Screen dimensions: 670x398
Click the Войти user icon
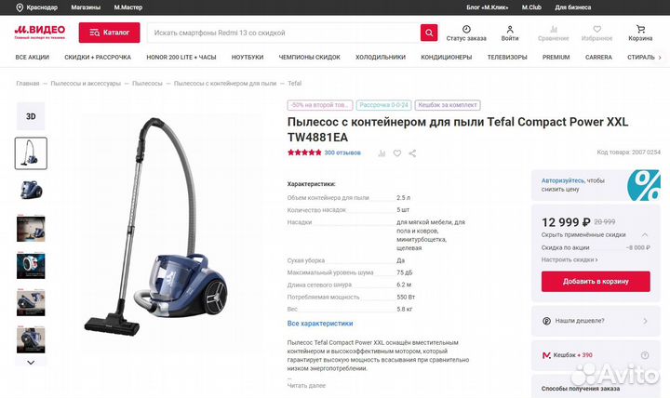click(x=510, y=29)
